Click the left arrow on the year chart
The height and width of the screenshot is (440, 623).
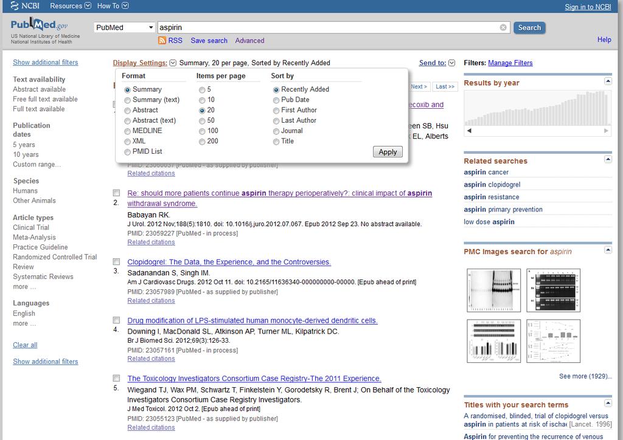tap(469, 131)
